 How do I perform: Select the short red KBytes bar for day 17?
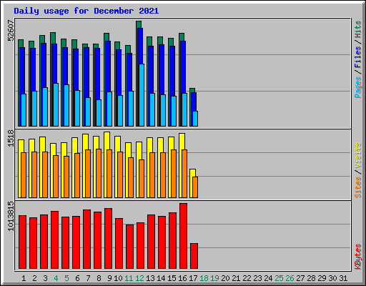(194, 256)
